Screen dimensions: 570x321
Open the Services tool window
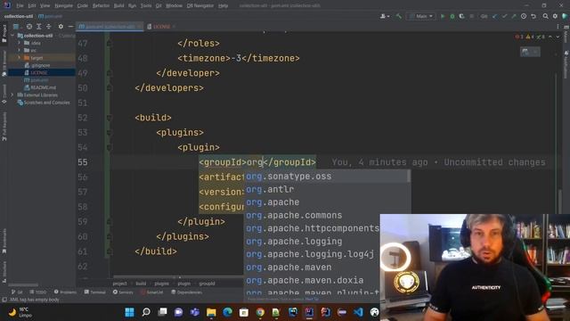[123, 292]
